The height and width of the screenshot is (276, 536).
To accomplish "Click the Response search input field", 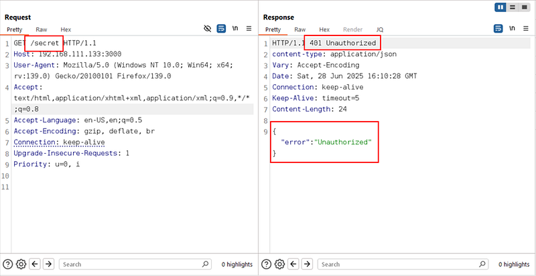I will click(x=403, y=264).
